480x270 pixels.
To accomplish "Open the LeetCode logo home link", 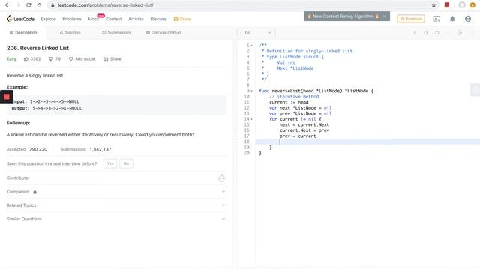I will [x=20, y=19].
